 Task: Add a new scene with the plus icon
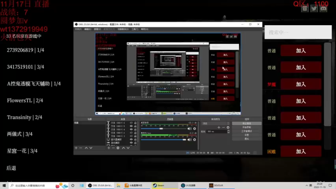(x=76, y=148)
